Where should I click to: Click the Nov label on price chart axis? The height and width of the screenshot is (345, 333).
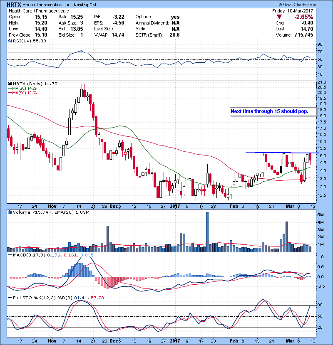52,206
